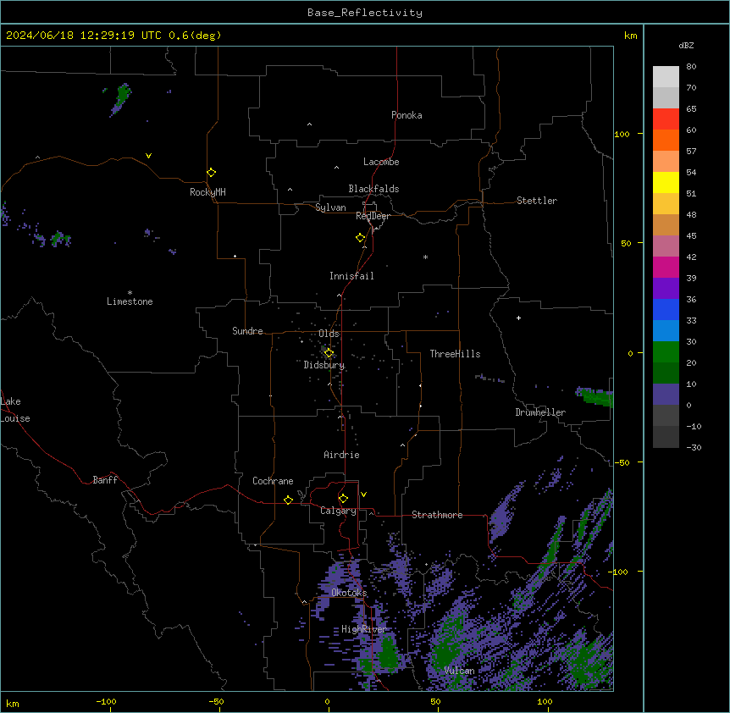
Task: Select the orange 57-60 dBZ legend swatch
Action: point(666,140)
